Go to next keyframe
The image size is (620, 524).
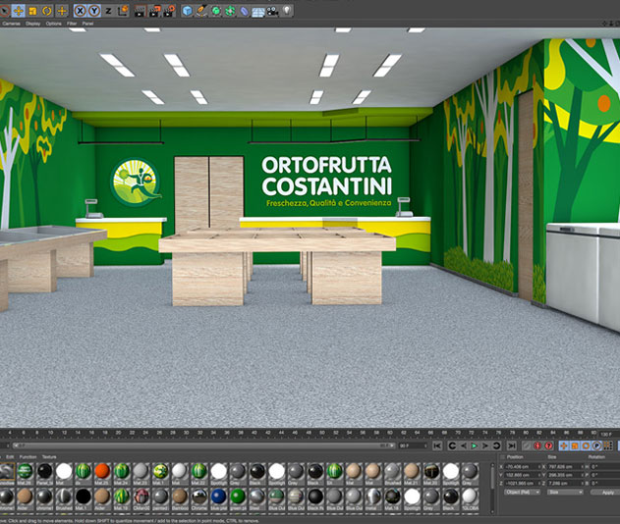pos(496,445)
